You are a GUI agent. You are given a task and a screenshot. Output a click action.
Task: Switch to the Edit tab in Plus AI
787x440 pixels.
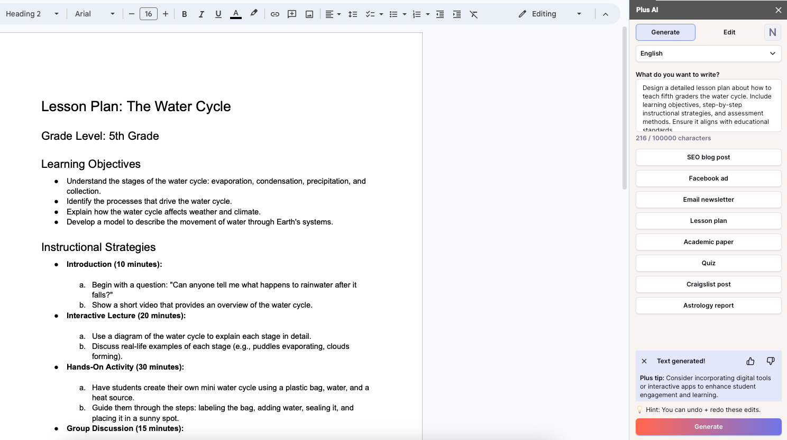pos(729,32)
